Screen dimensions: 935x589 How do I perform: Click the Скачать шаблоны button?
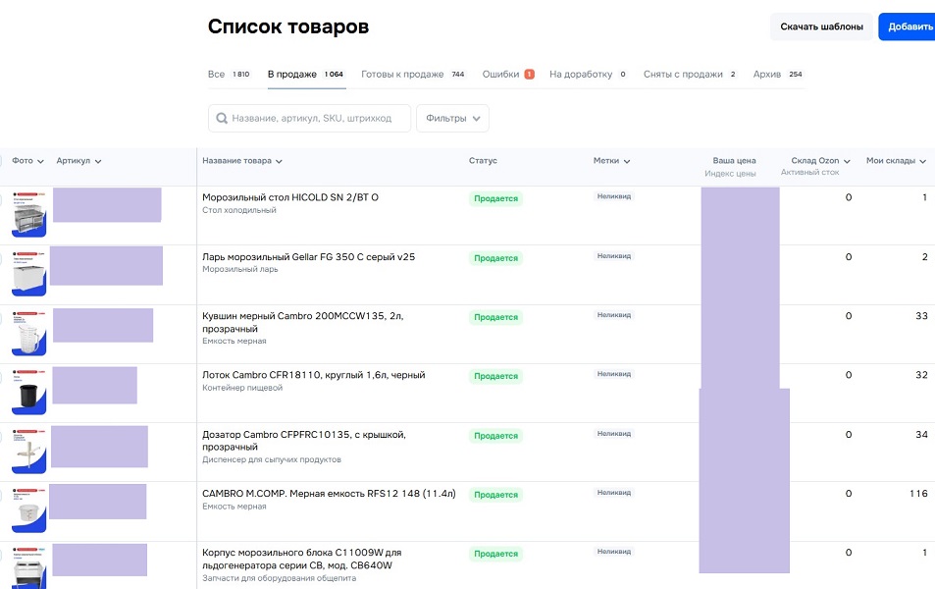tap(821, 27)
